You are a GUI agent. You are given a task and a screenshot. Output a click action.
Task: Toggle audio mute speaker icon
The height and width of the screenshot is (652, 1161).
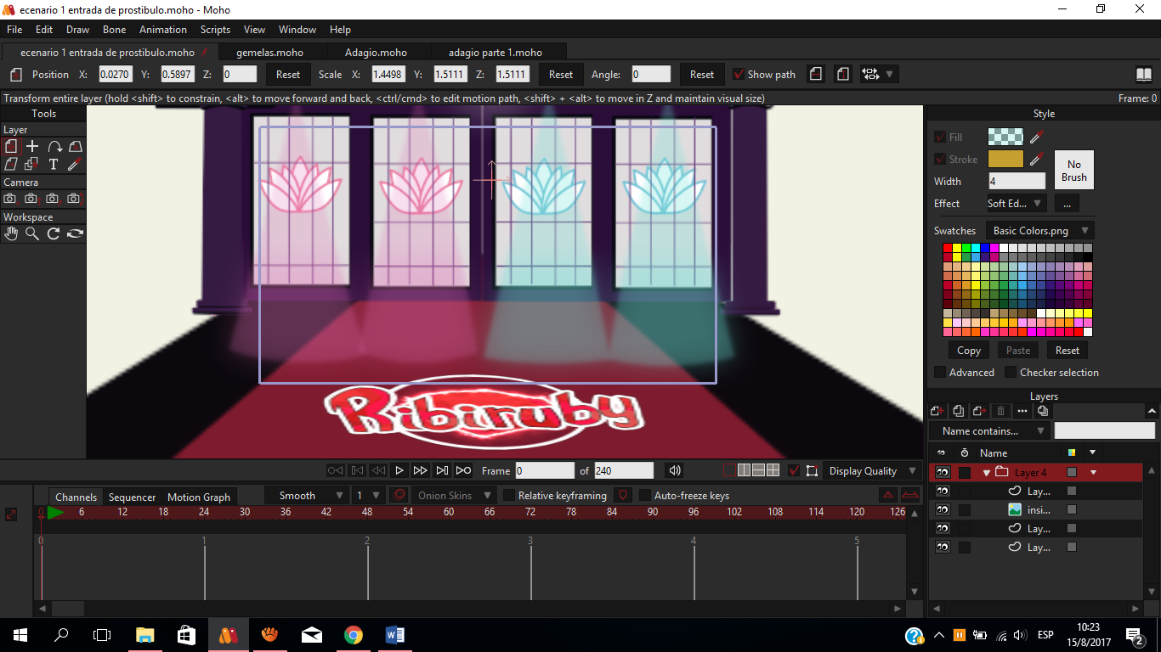click(x=675, y=470)
